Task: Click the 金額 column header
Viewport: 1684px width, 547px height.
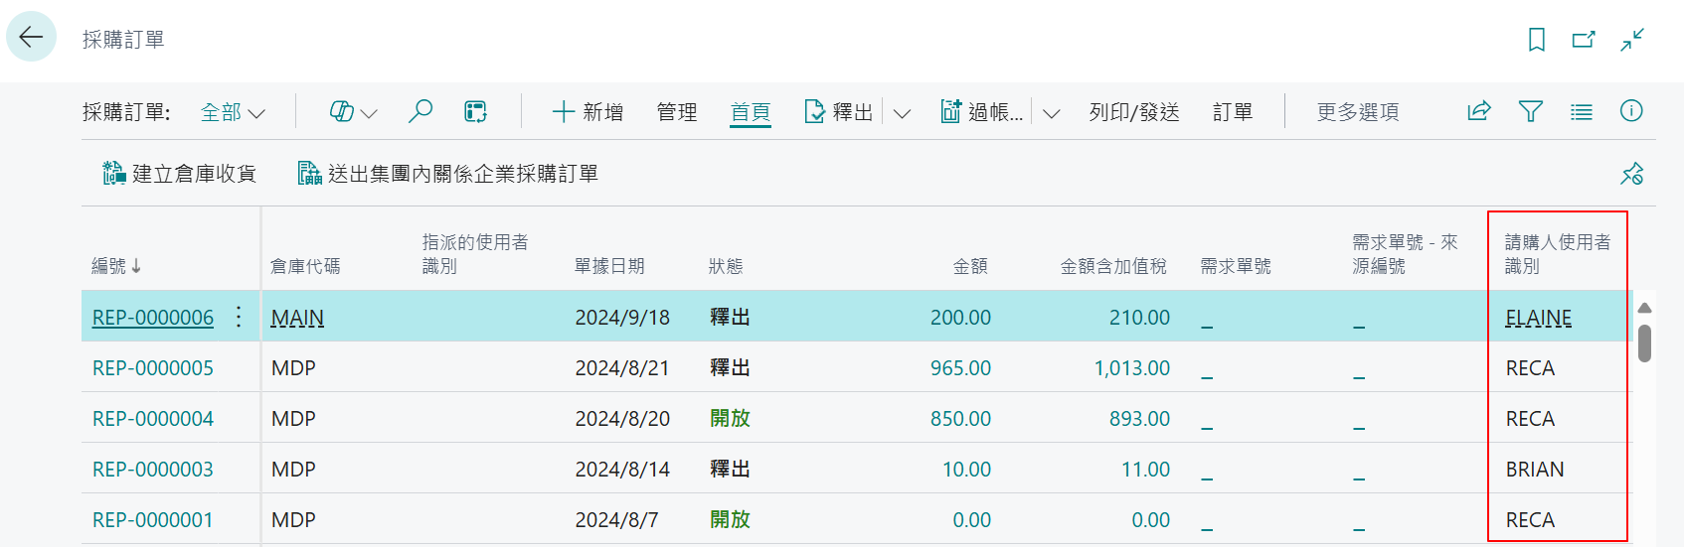Action: click(970, 266)
